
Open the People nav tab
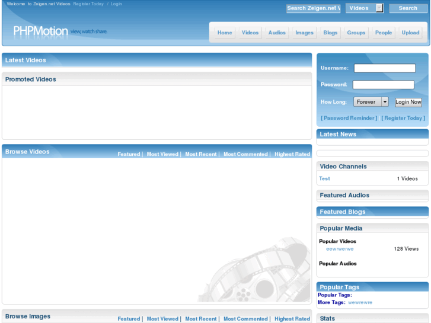[x=384, y=33]
